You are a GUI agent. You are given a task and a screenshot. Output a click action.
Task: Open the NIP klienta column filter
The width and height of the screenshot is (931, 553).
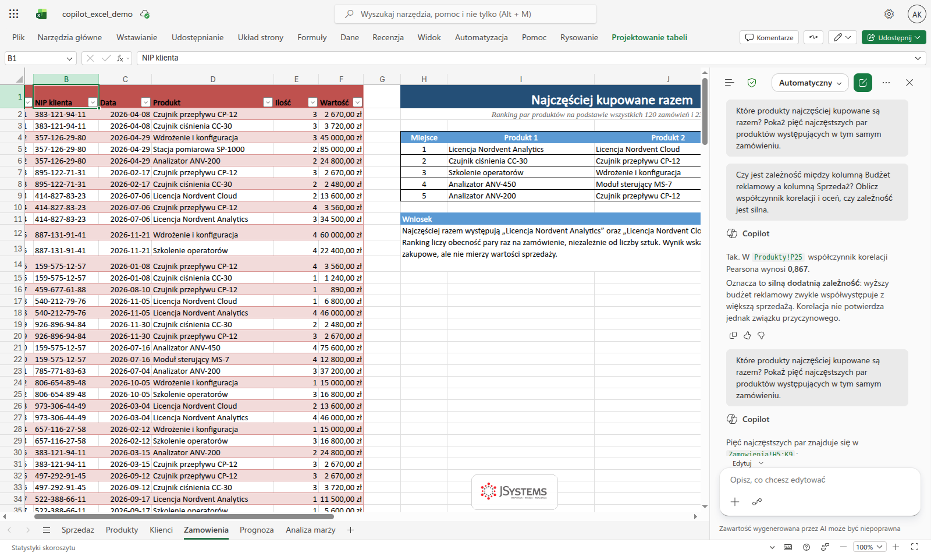tap(92, 102)
